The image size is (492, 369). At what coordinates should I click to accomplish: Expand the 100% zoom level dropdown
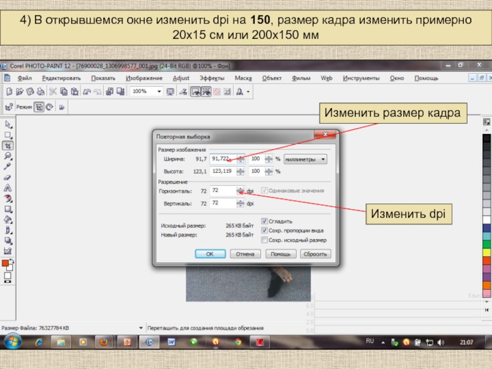point(159,91)
